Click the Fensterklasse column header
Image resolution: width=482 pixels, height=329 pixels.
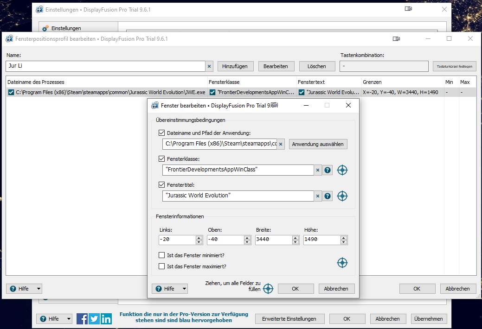(x=252, y=82)
